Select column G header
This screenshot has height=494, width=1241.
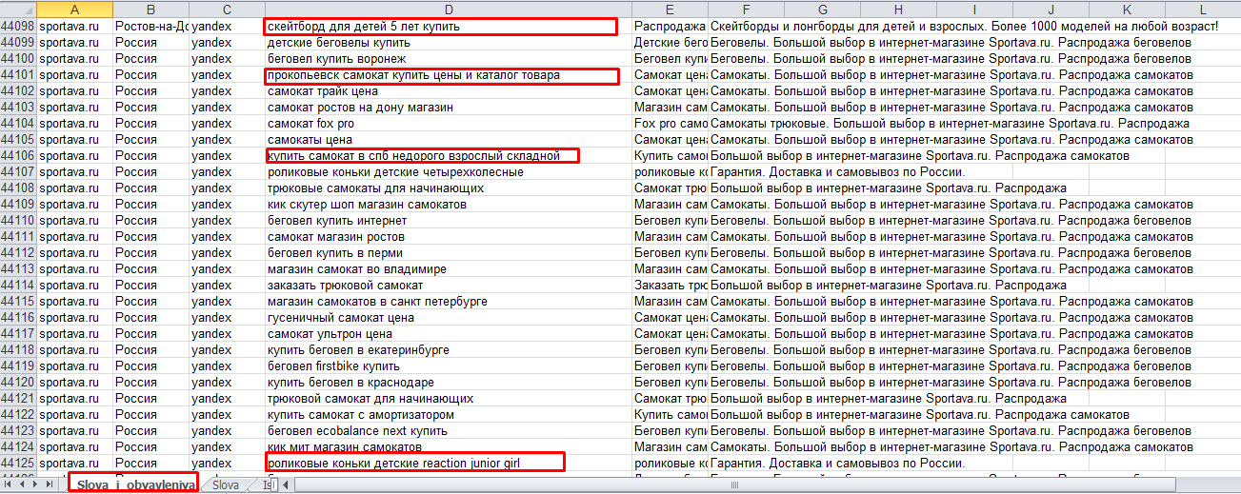coord(822,10)
